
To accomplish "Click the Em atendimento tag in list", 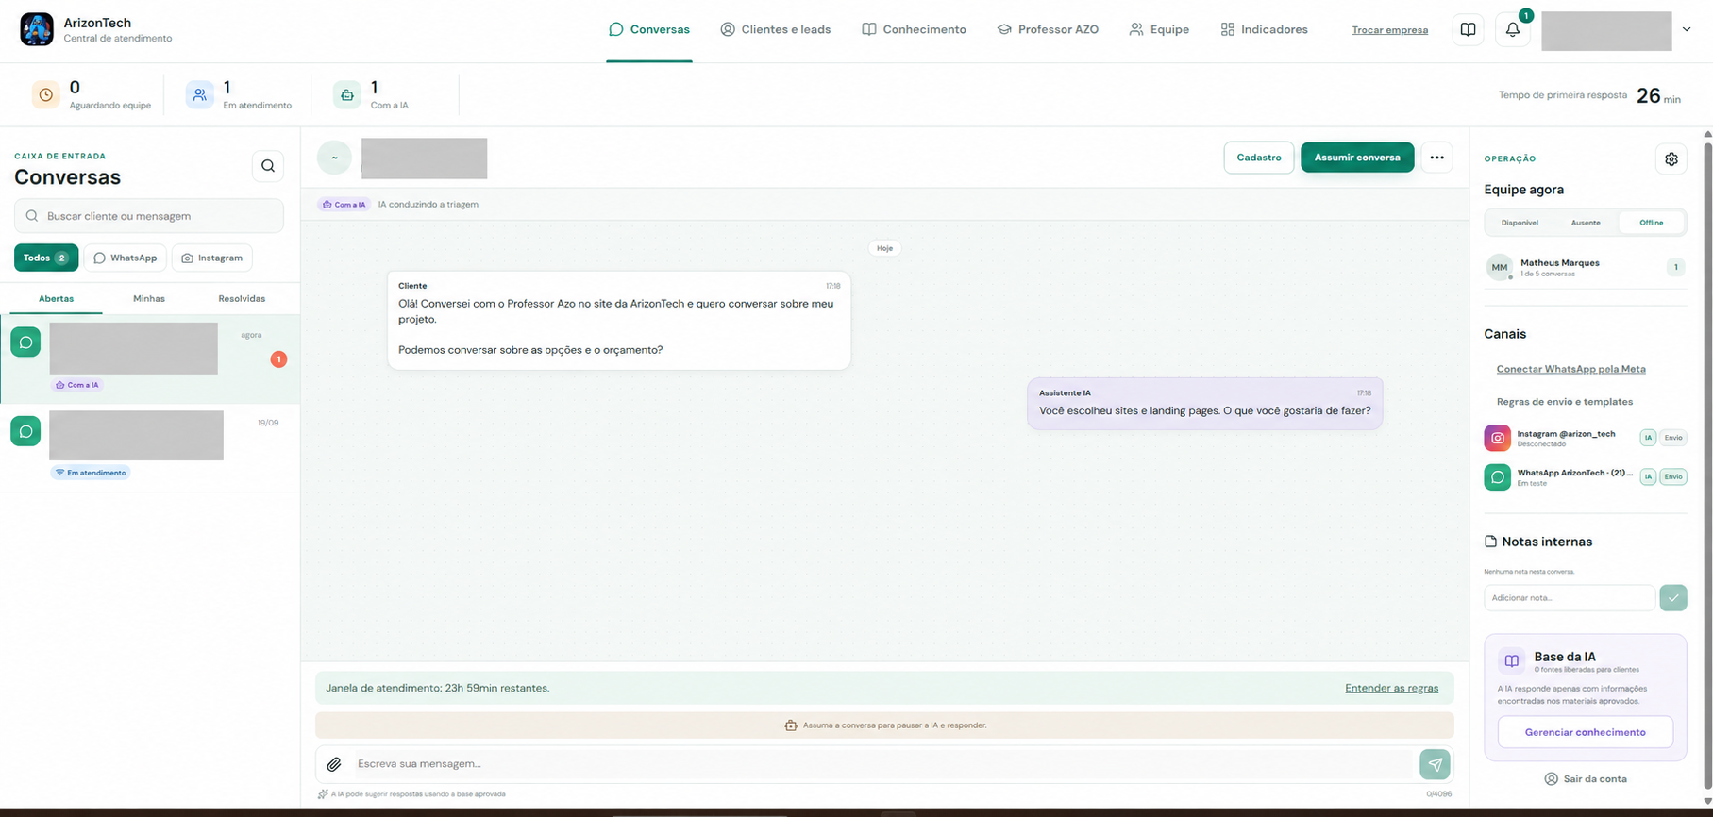I will 91,473.
